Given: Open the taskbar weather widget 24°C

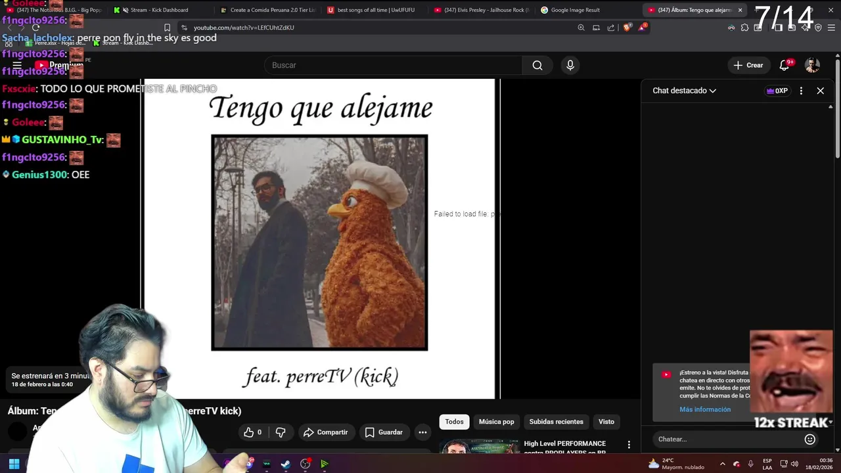Looking at the screenshot, I should [x=676, y=464].
